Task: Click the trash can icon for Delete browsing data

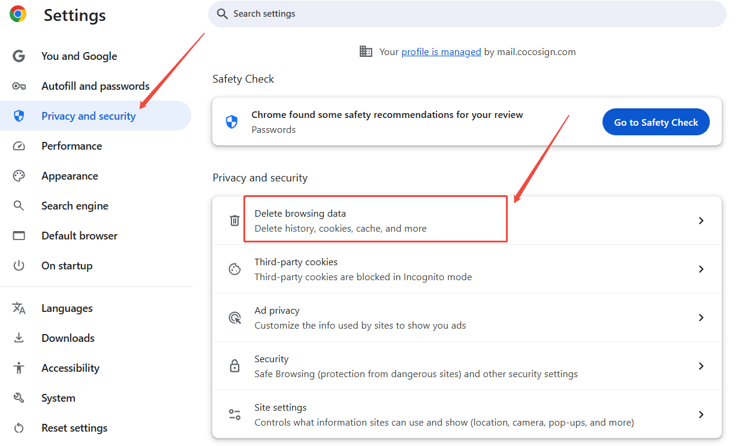Action: [235, 220]
